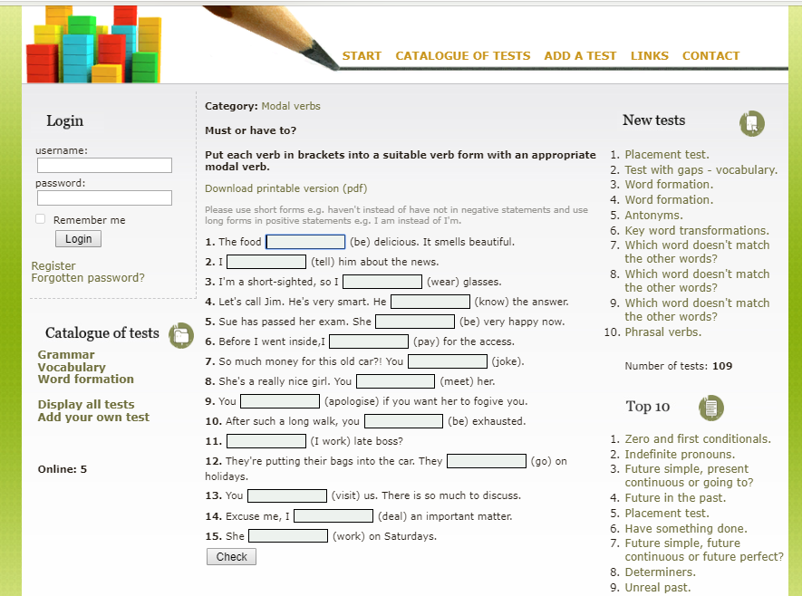
Task: Go to ADD A TEST page
Action: pyautogui.click(x=580, y=56)
